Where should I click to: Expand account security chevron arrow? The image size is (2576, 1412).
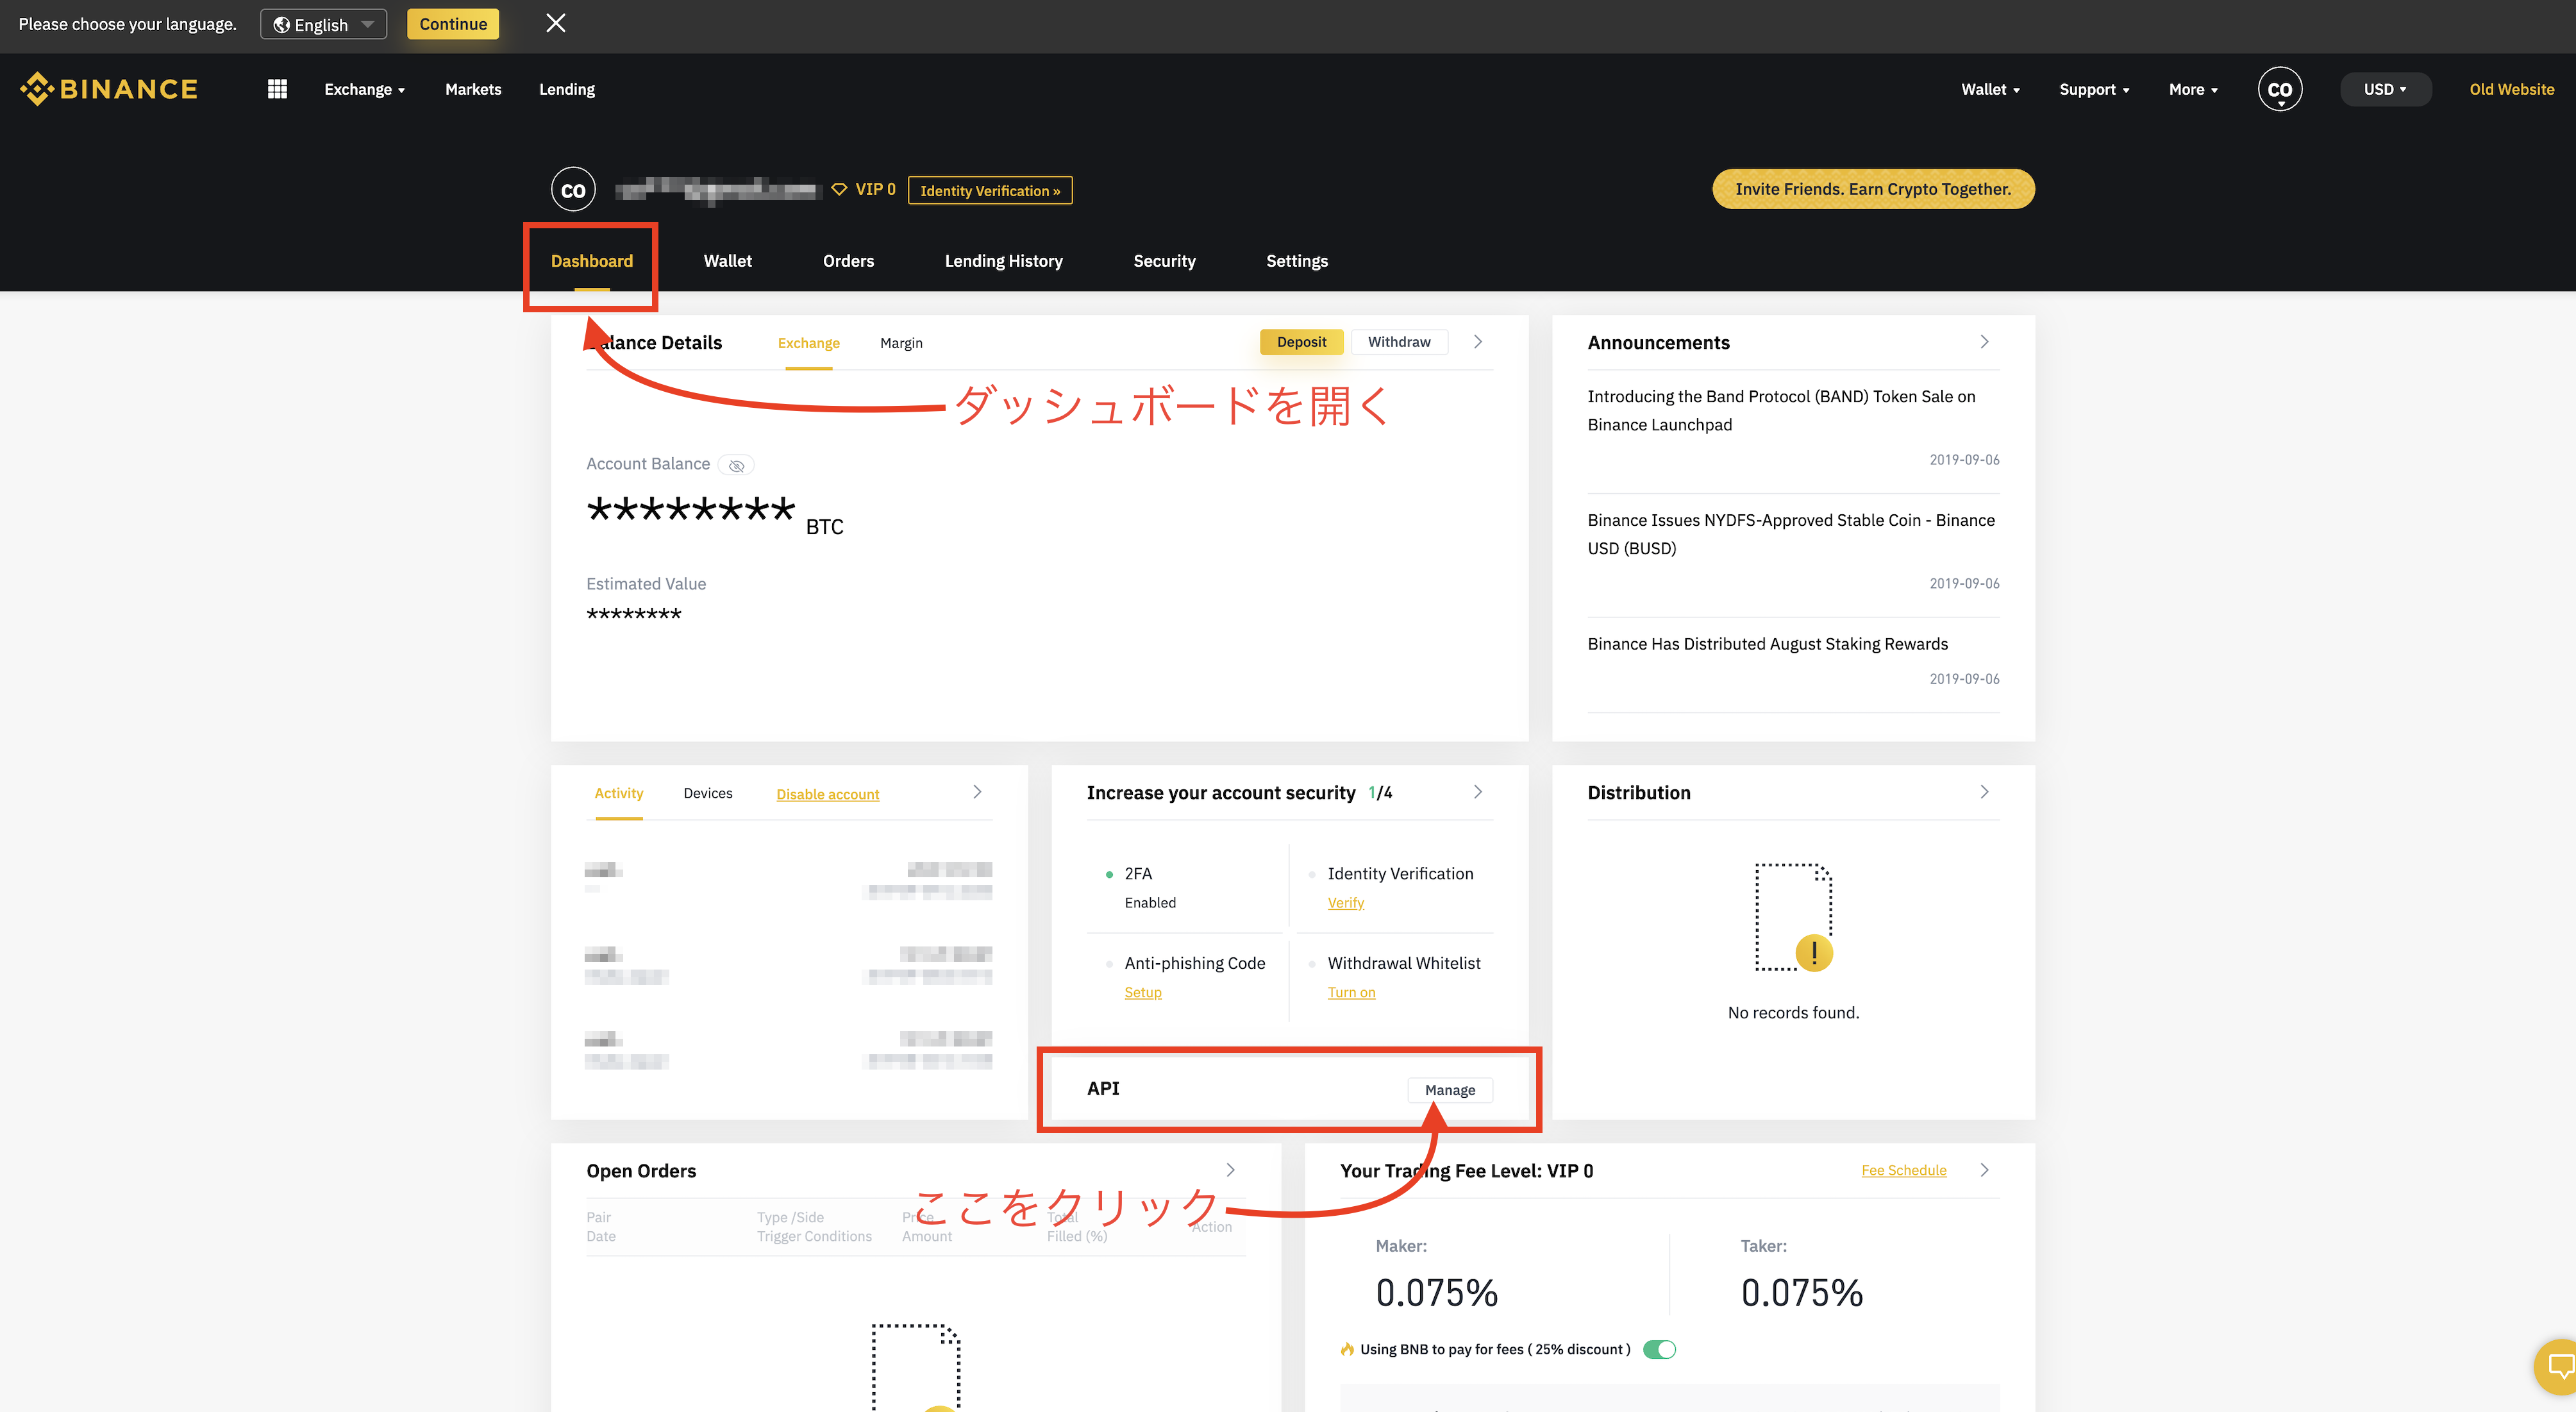[x=1478, y=792]
